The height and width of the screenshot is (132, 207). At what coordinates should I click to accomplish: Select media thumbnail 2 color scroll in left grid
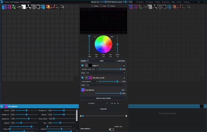click(x=9, y=7)
